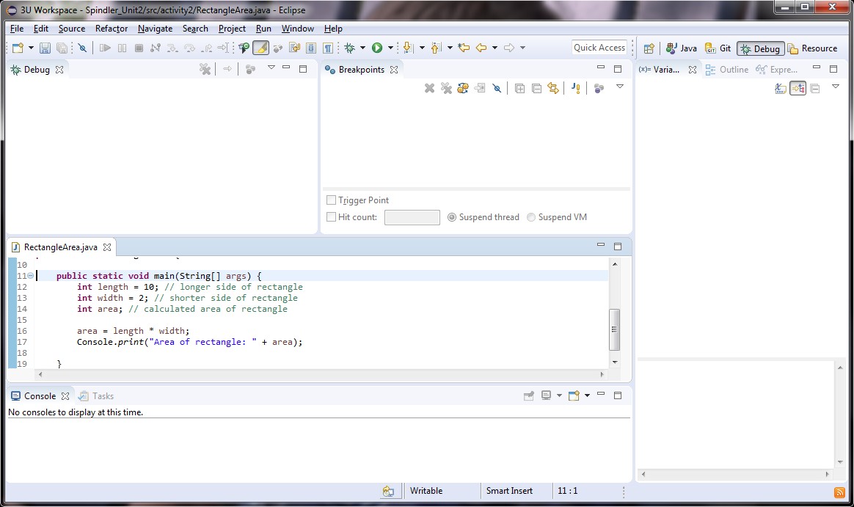Click the editor vertical scrollbar thumb
Viewport: 854px width, 507px height.
615,329
